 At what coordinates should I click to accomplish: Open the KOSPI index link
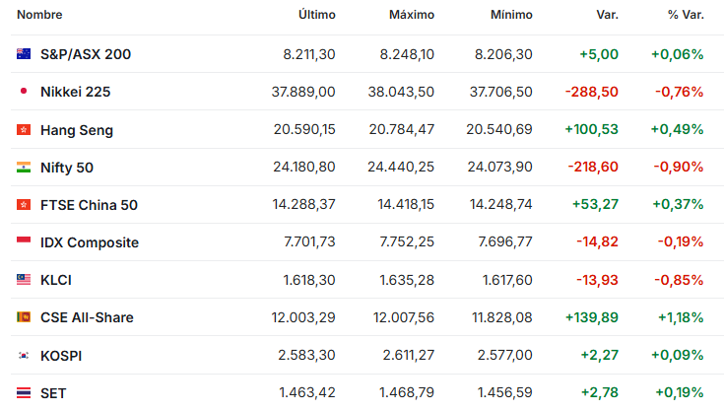61,356
